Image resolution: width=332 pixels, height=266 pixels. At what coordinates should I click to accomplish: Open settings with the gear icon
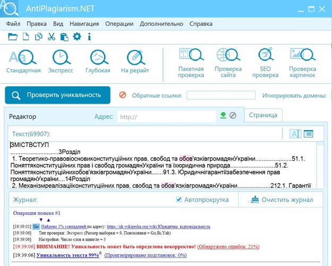tap(77, 37)
